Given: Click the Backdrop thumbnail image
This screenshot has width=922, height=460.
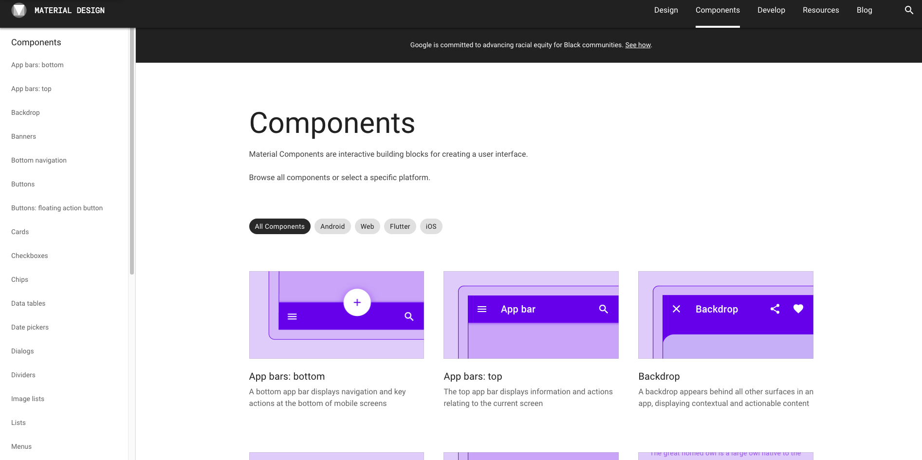Looking at the screenshot, I should coord(726,315).
